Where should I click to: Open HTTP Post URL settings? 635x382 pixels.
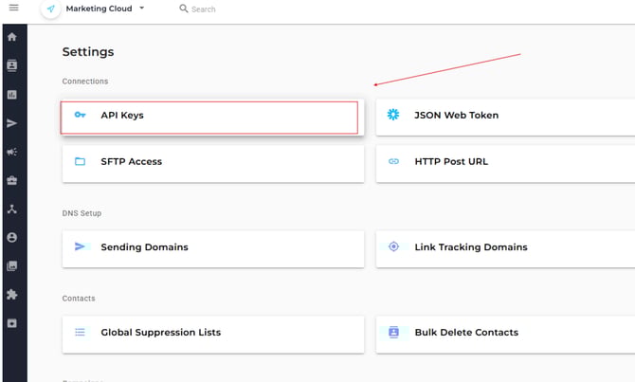point(505,162)
